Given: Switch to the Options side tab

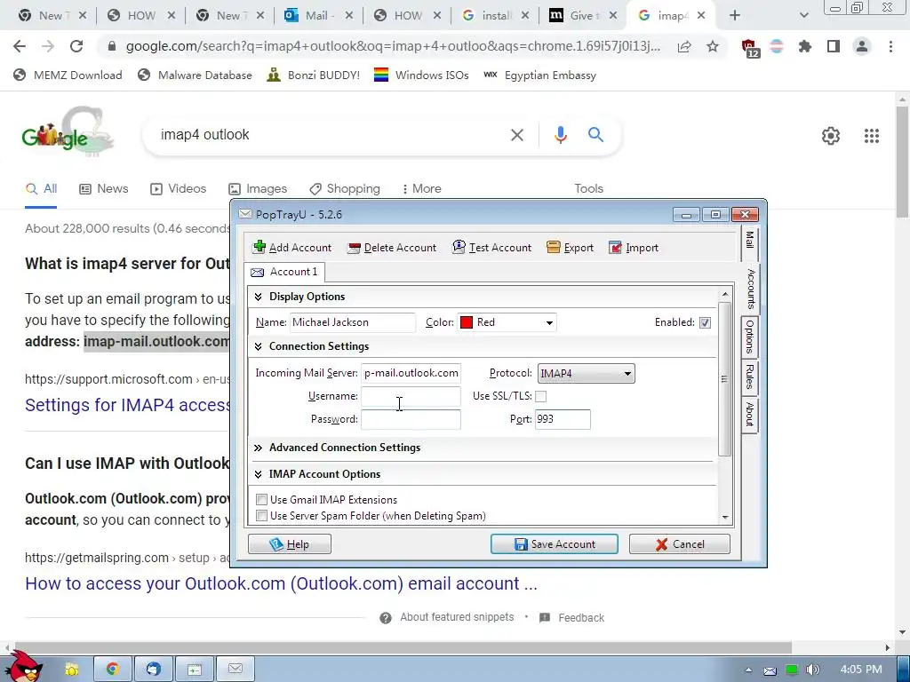Looking at the screenshot, I should pyautogui.click(x=750, y=337).
